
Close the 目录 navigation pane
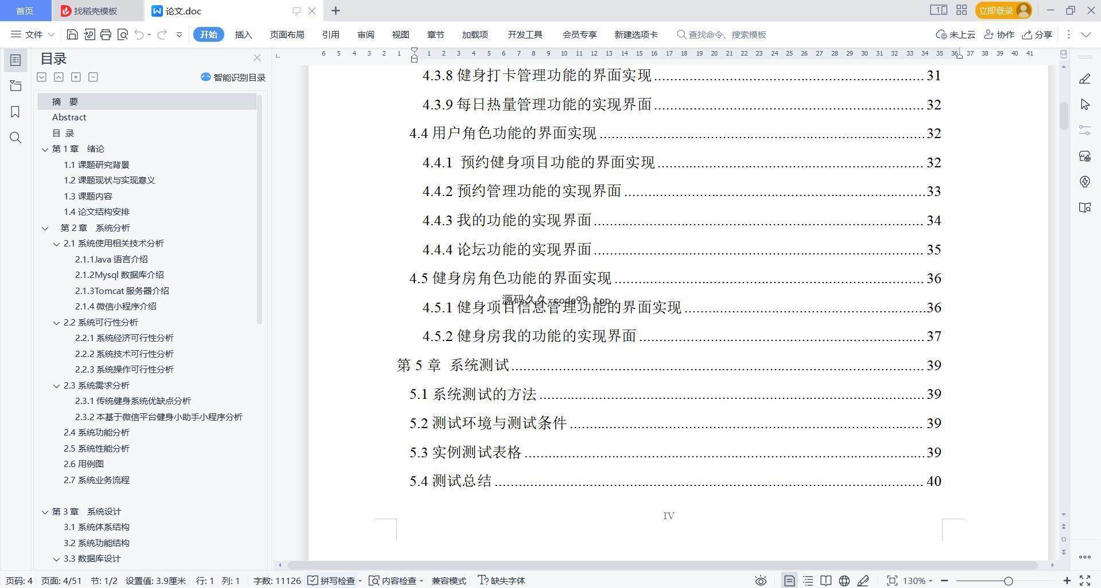257,58
